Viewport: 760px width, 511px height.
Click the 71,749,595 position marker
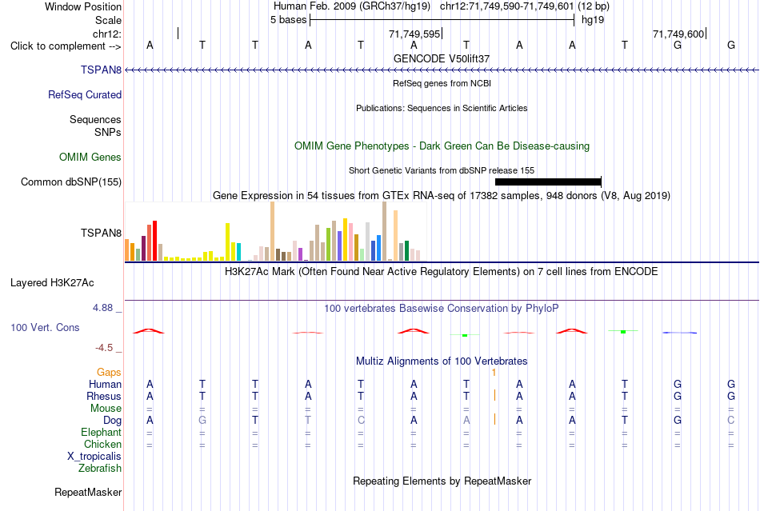click(415, 34)
